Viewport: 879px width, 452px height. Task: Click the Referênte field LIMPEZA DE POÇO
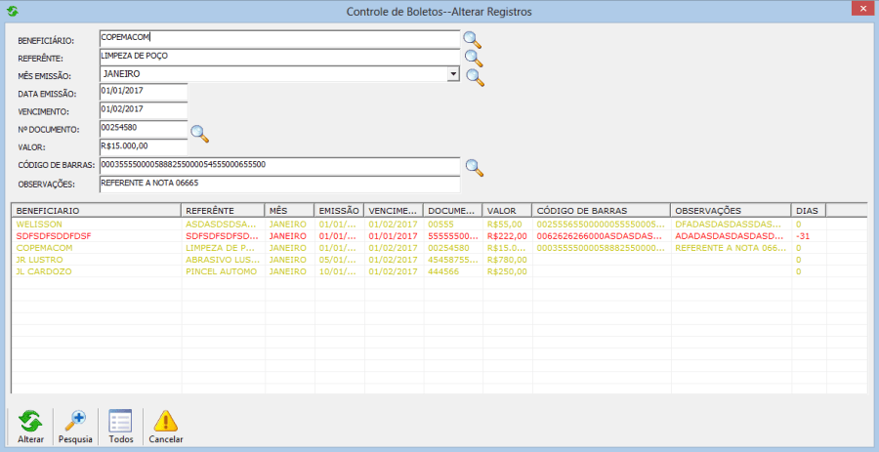pos(279,57)
